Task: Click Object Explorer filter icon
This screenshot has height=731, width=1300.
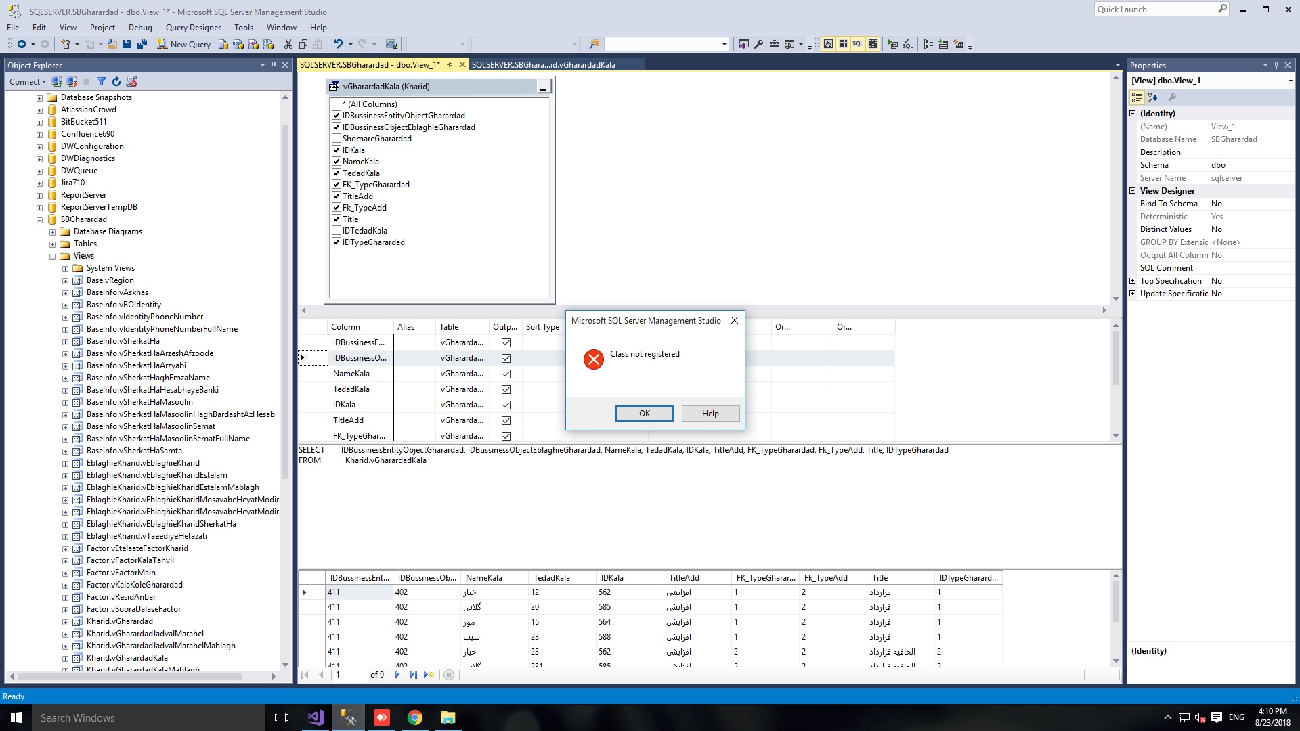Action: click(102, 82)
